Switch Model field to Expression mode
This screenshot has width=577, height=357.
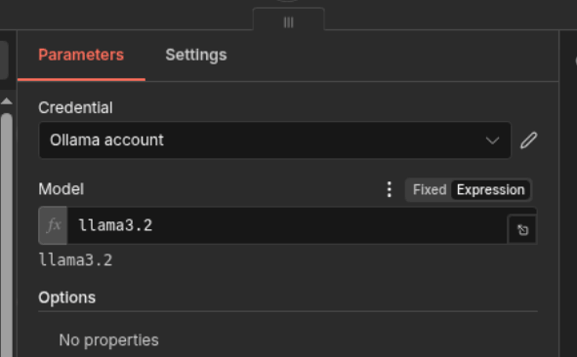point(490,190)
